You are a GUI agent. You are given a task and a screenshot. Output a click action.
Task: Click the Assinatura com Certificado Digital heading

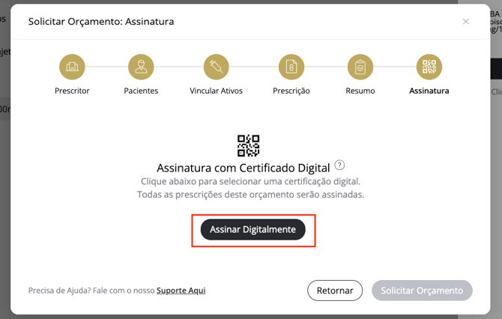pyautogui.click(x=244, y=168)
